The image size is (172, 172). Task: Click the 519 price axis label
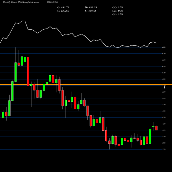pyautogui.click(x=164, y=105)
